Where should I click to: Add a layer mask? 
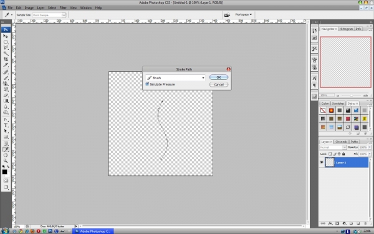point(337,223)
